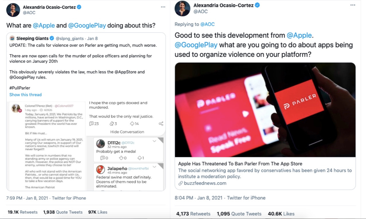Open the #PullParler hashtag
Image resolution: width=366 pixels, height=219 pixels.
coord(20,88)
